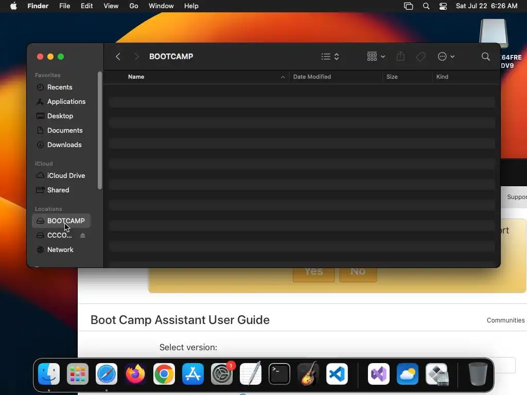Open Finder from the Dock
The width and height of the screenshot is (527, 395).
pyautogui.click(x=49, y=374)
